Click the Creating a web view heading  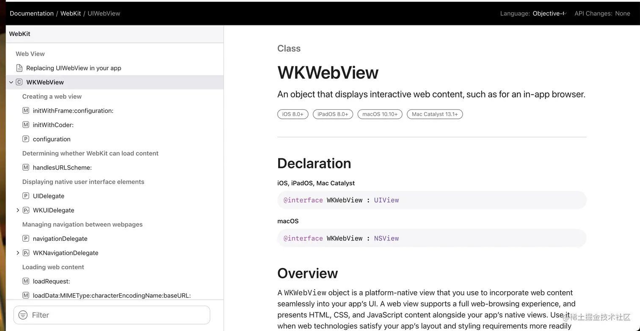click(52, 97)
